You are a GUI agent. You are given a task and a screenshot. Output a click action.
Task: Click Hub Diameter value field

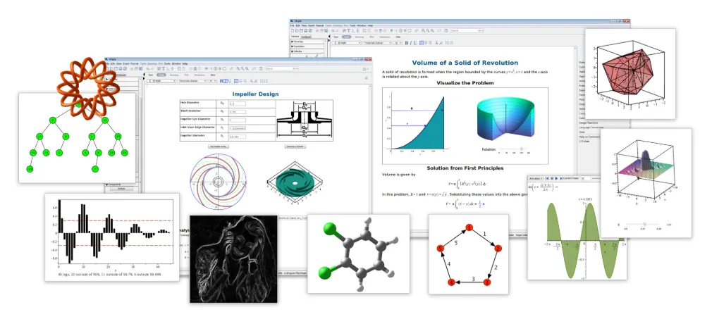pos(238,104)
